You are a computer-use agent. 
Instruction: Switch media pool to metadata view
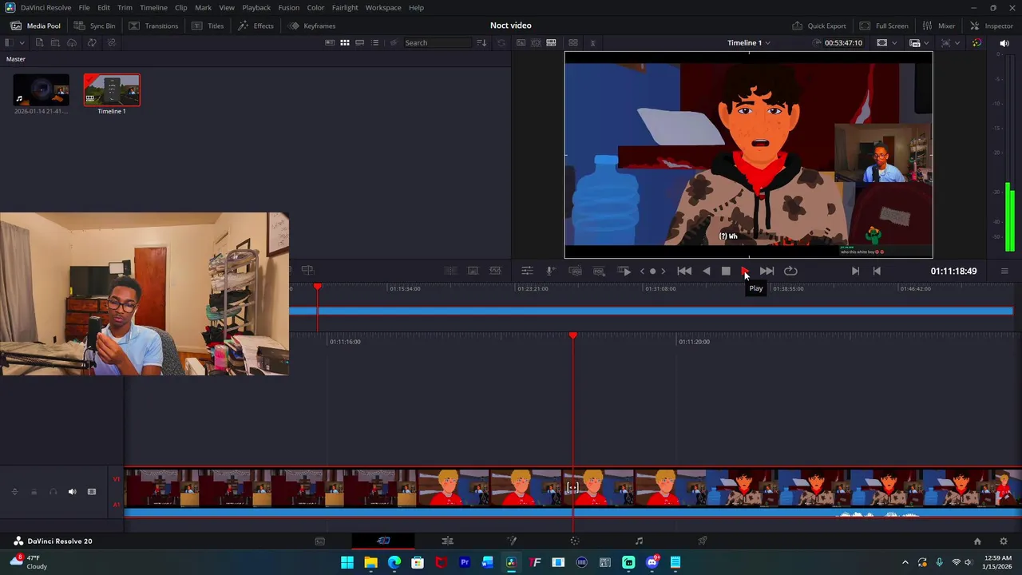pos(330,42)
